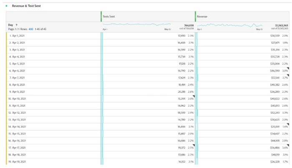Screen dimensions: 292x168
Task: Click the 1-45 of 45 row count text
Action: [x=40, y=29]
